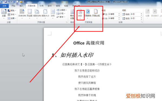Viewport: 162px width, 101px height.
Task: Open the Position (位置) button
Action: pyautogui.click(x=147, y=14)
